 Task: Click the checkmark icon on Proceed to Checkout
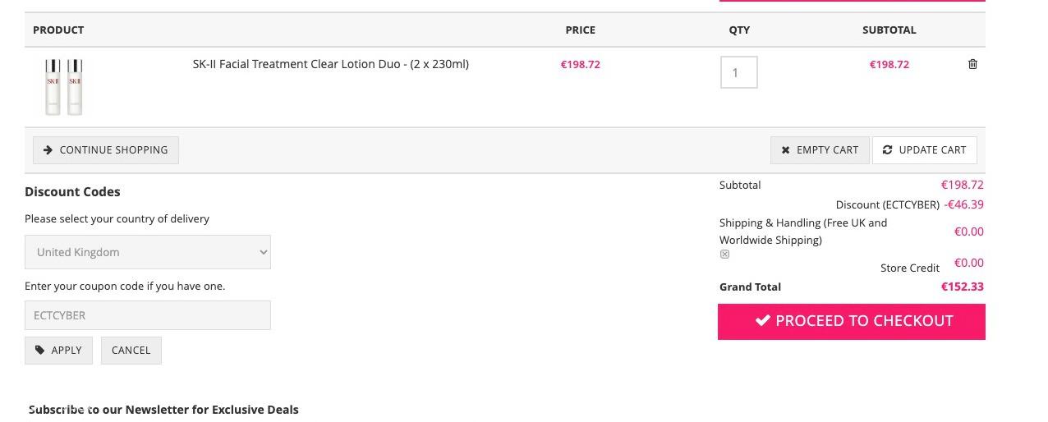(x=762, y=320)
